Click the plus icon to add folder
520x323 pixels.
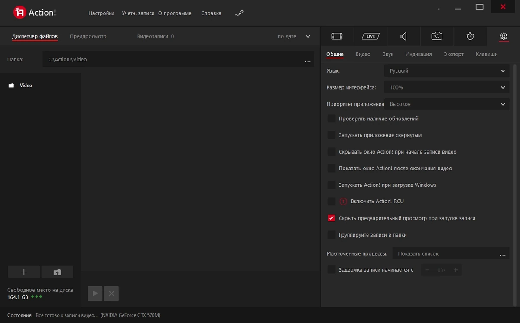pyautogui.click(x=24, y=272)
